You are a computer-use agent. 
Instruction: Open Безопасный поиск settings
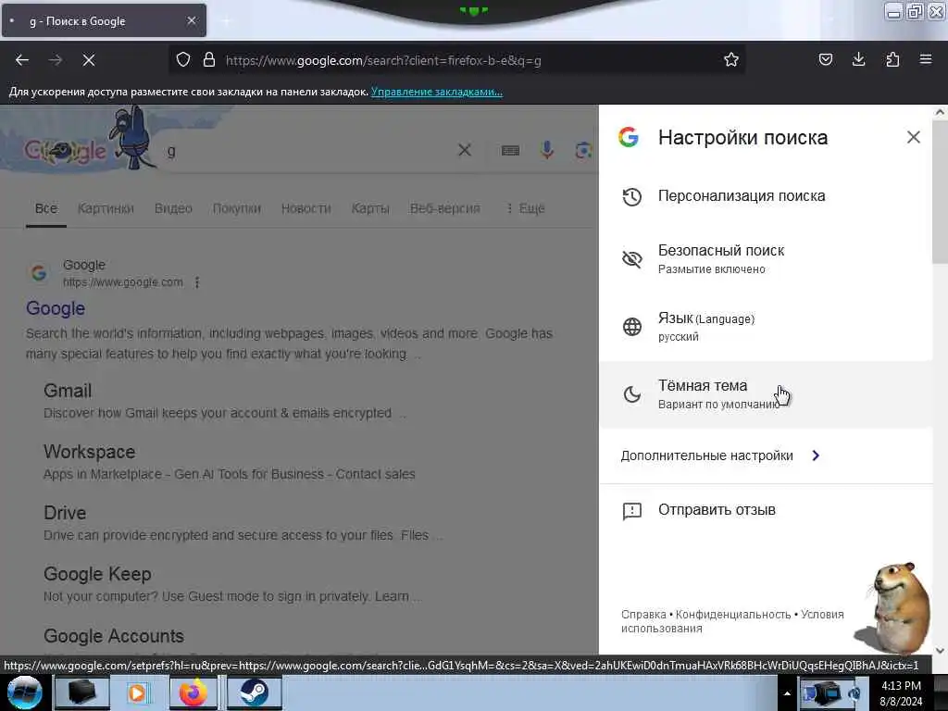pyautogui.click(x=766, y=259)
